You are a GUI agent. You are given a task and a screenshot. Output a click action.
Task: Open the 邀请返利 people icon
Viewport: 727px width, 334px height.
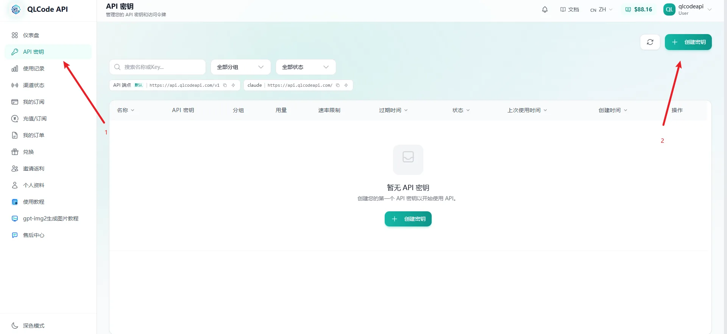(x=15, y=169)
